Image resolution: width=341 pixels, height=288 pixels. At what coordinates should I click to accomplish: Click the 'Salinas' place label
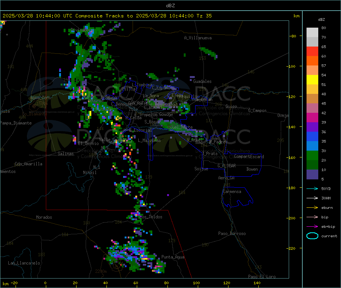[66, 154]
